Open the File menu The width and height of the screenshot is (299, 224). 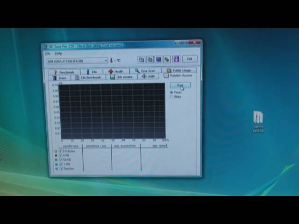(x=48, y=54)
